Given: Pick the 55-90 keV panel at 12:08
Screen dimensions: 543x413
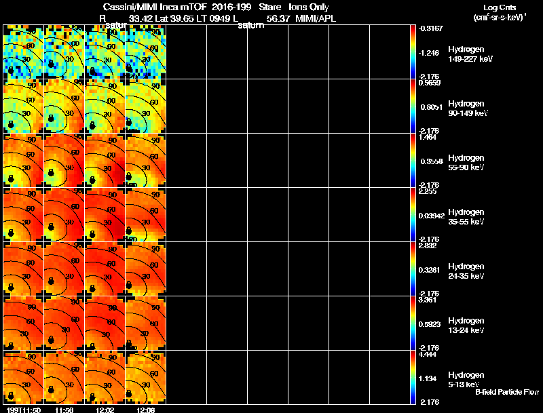Looking at the screenshot, I should point(146,161).
